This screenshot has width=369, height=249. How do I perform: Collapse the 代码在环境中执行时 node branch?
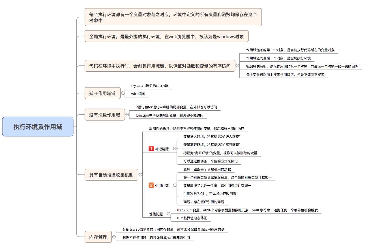click(x=237, y=66)
